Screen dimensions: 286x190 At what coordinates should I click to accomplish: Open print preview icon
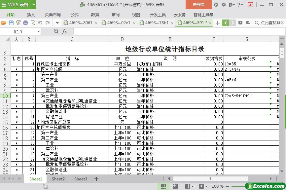coord(33,23)
